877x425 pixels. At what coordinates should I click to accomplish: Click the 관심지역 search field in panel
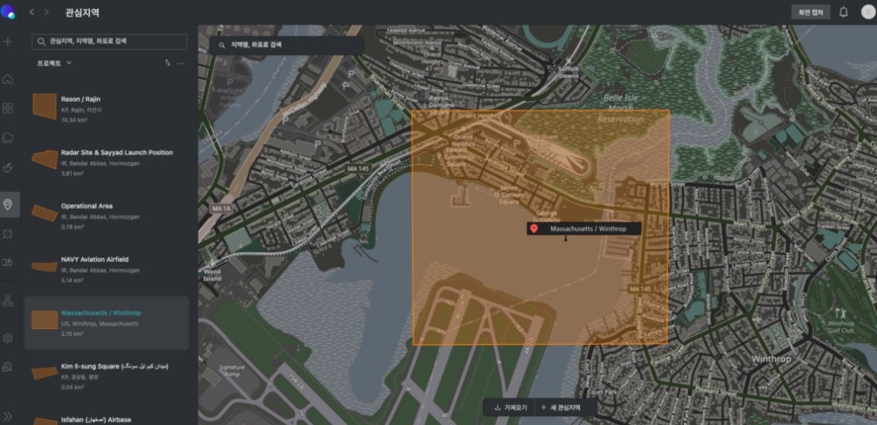click(x=109, y=41)
